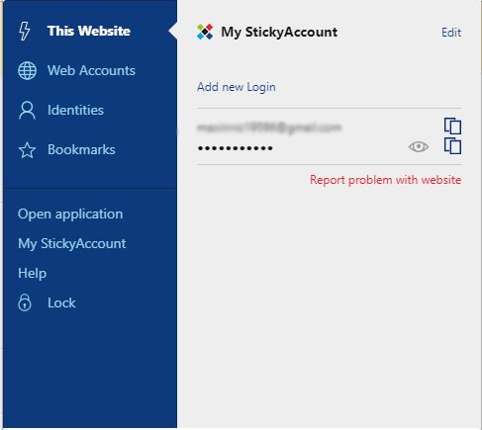Open the Identities section

tap(75, 110)
